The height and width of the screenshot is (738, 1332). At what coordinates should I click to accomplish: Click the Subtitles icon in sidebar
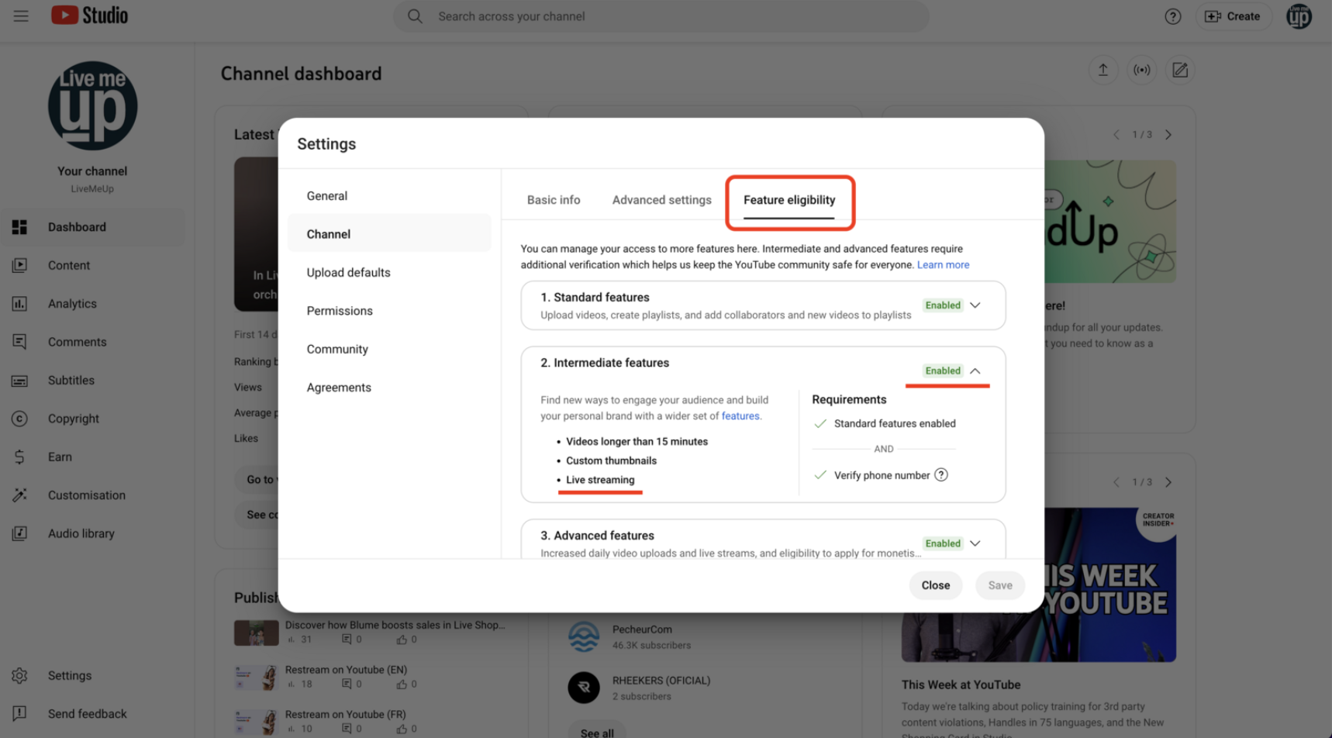click(20, 381)
